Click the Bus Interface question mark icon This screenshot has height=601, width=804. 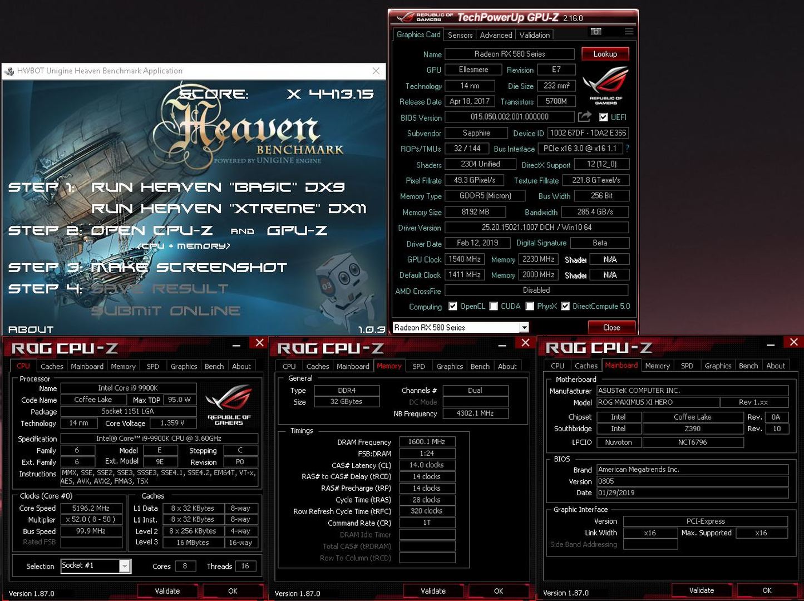point(628,149)
